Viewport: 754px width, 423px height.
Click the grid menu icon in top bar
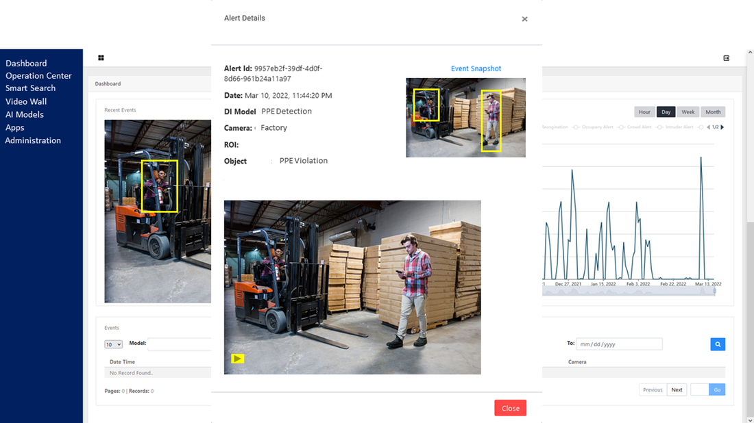coord(101,58)
